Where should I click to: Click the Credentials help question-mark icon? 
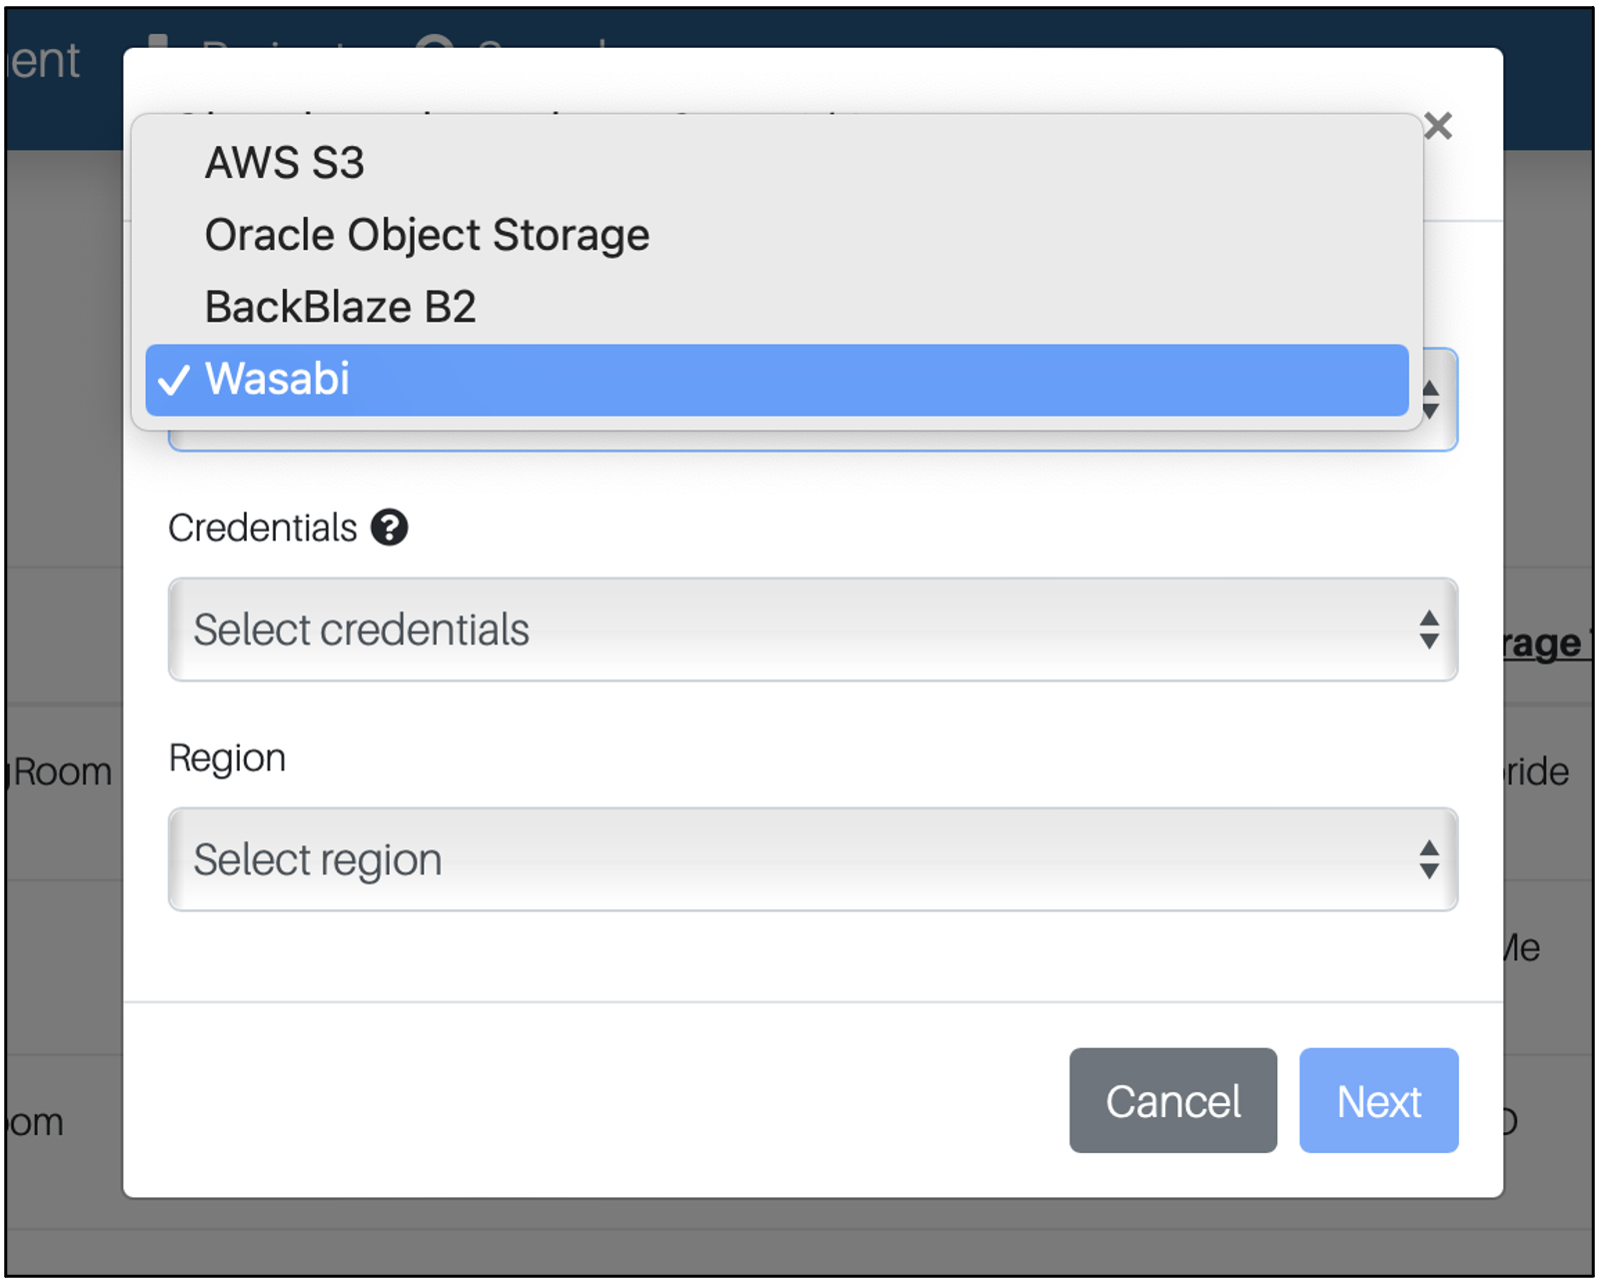[389, 528]
